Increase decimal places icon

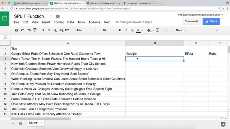pos(61,30)
